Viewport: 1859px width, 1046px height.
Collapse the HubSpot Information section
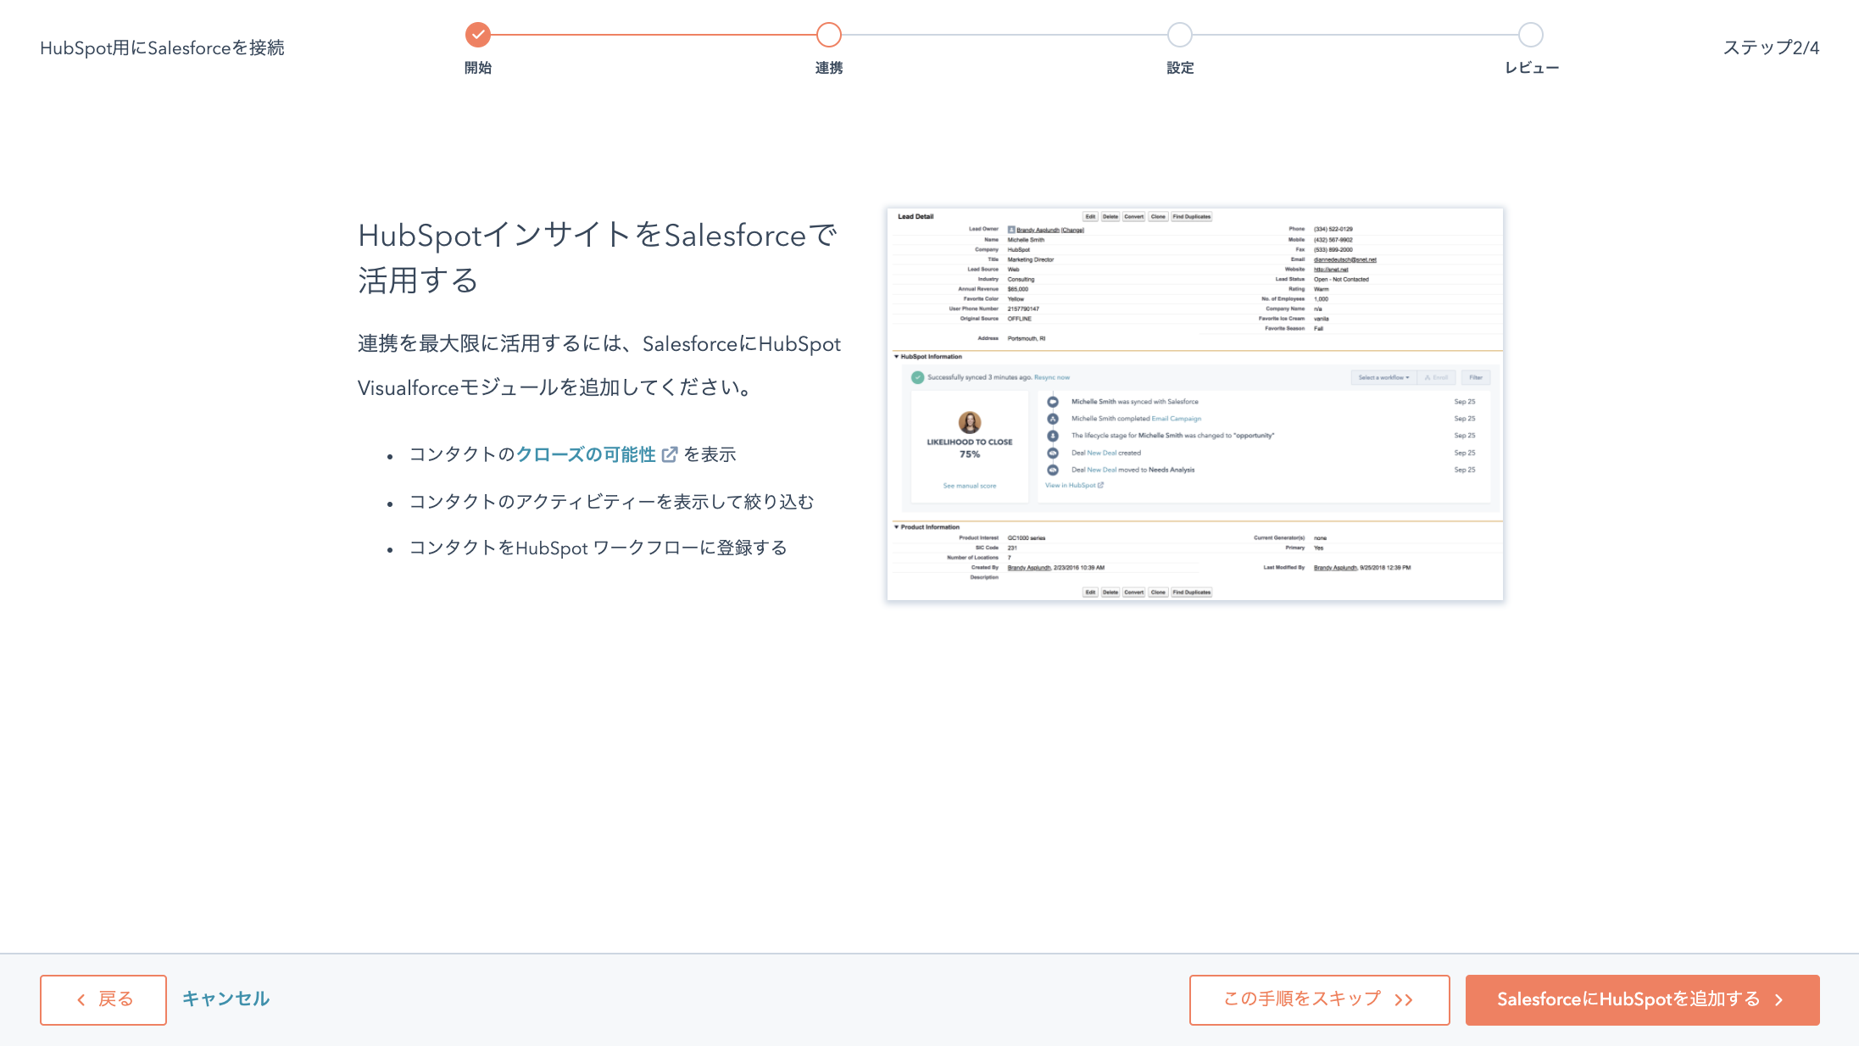(897, 356)
